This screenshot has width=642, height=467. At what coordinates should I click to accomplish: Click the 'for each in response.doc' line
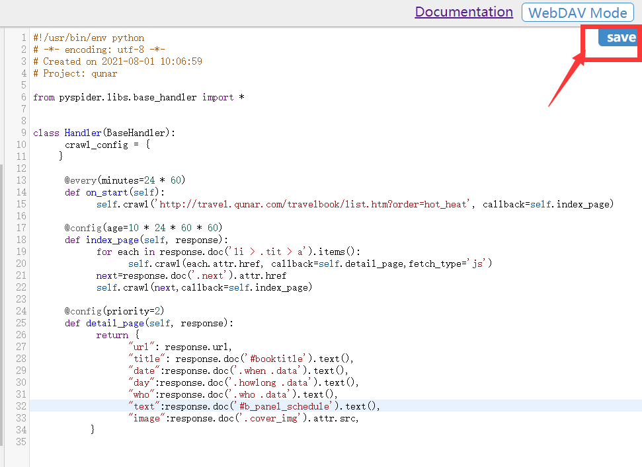tap(229, 252)
